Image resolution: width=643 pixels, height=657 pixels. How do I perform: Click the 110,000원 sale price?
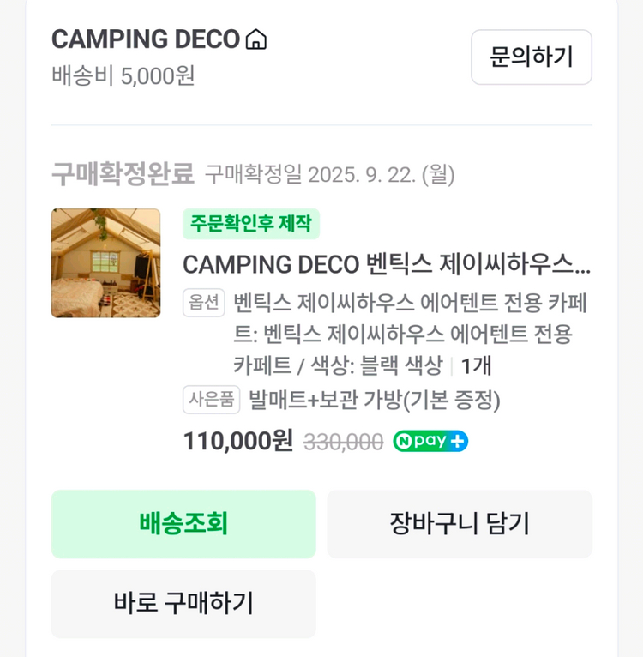(237, 441)
